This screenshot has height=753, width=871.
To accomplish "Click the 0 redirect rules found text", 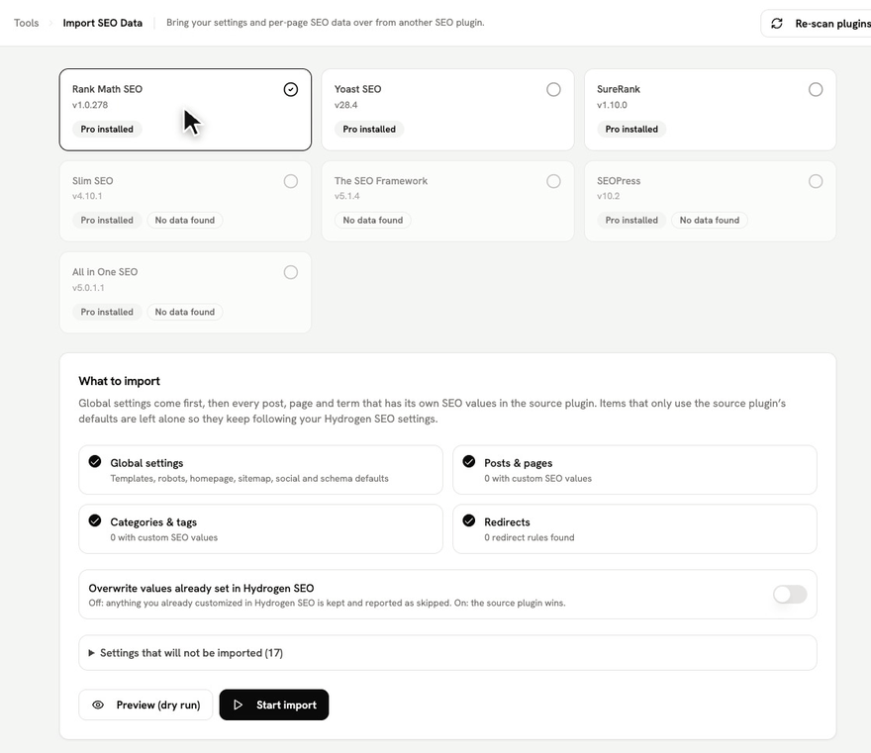I will (530, 537).
